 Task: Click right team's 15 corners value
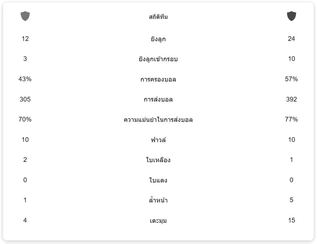291,220
